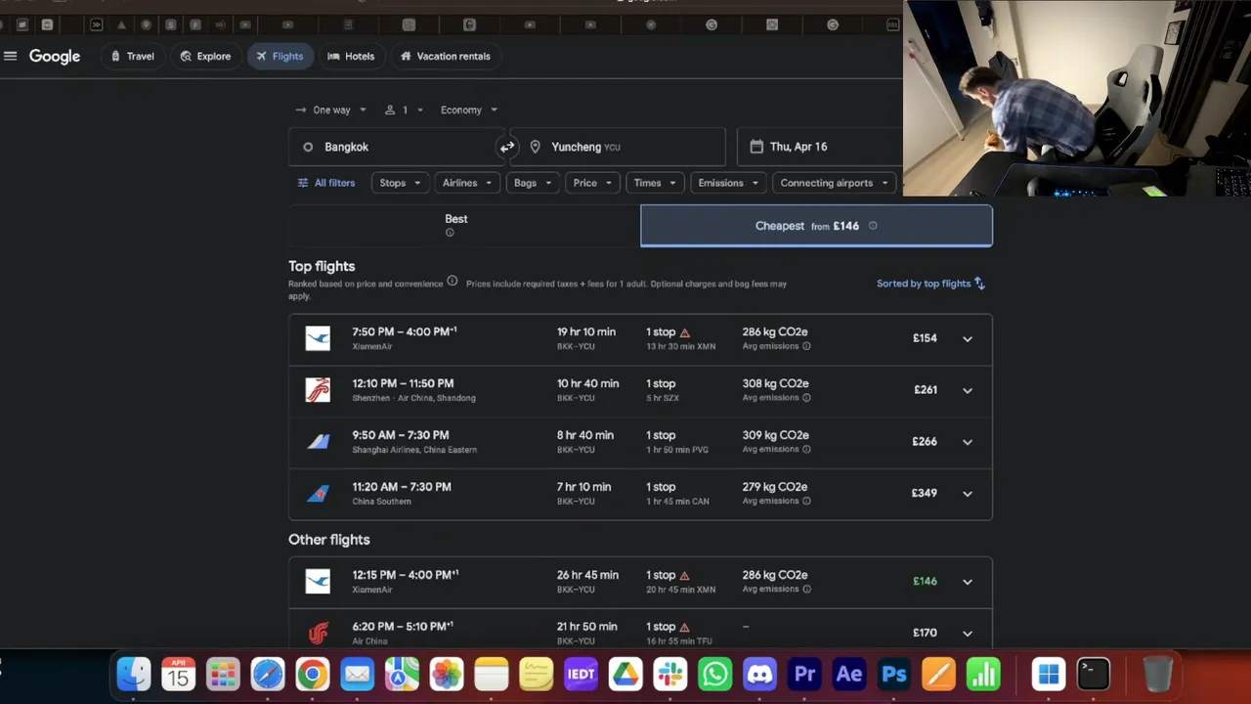
Task: Click Sorted by top flights button
Action: [930, 284]
